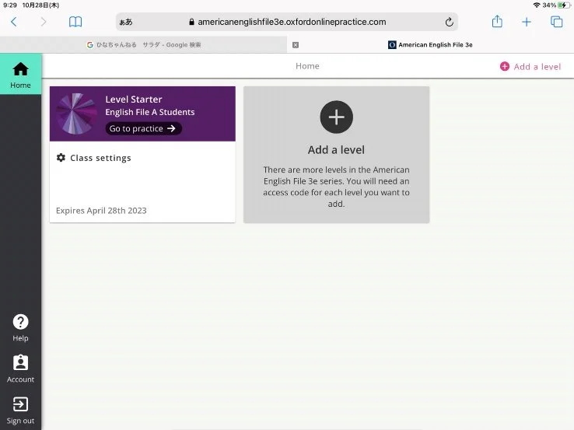Click Safari's forward arrow
The image size is (574, 430).
44,22
